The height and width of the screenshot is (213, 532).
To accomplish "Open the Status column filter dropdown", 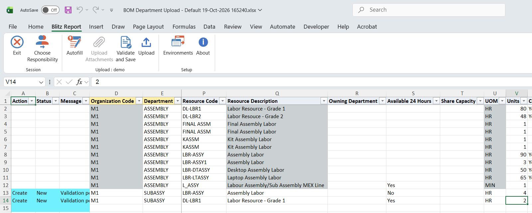I will pos(56,101).
